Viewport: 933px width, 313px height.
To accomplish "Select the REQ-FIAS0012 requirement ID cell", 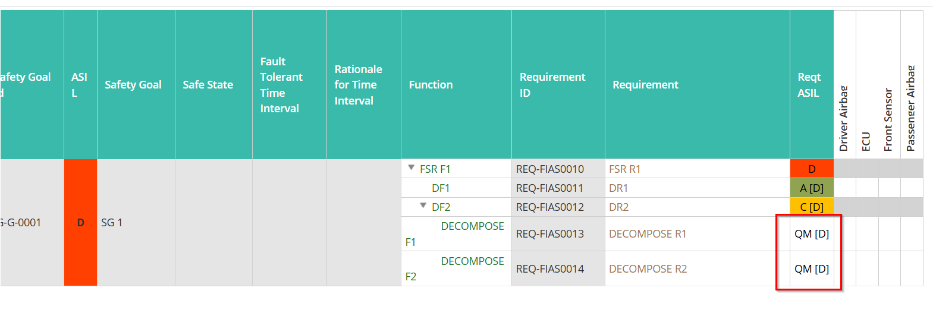I will point(558,207).
